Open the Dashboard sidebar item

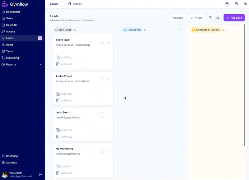tap(22, 12)
